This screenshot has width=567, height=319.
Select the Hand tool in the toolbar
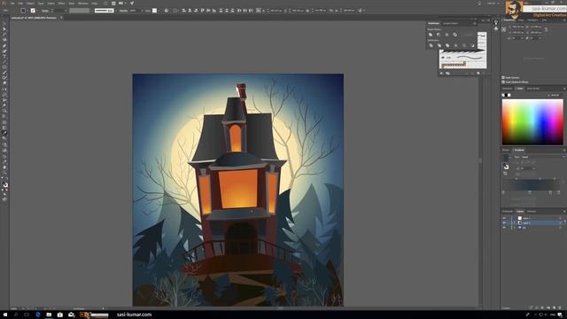pyautogui.click(x=4, y=167)
